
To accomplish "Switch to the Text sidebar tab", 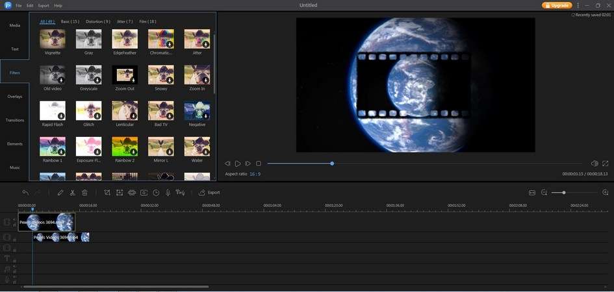I will pyautogui.click(x=14, y=49).
